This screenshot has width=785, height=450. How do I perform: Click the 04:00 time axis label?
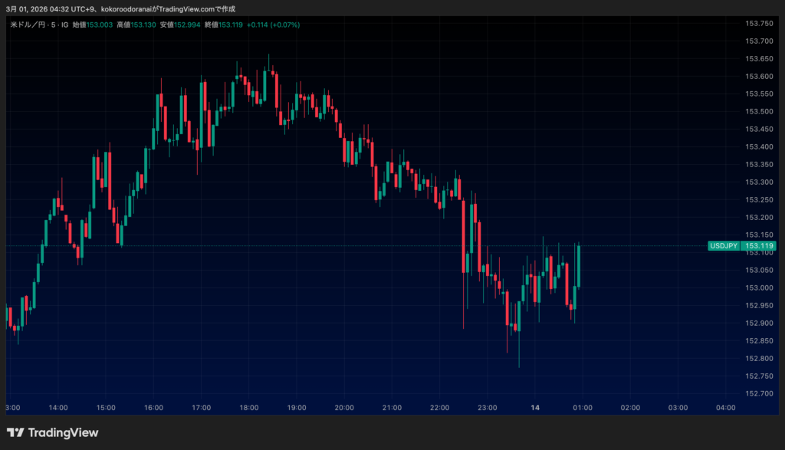pyautogui.click(x=724, y=407)
